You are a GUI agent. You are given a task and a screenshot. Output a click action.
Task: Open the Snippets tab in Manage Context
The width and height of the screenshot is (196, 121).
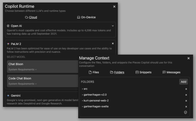(x=143, y=72)
